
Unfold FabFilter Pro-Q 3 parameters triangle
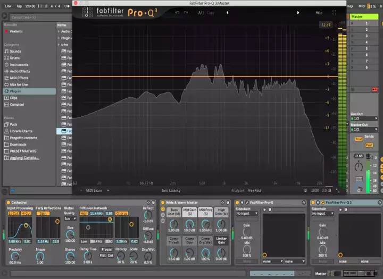click(318, 202)
